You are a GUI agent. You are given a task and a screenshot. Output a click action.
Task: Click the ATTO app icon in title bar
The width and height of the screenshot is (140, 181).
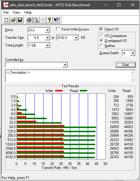pos(6,5)
